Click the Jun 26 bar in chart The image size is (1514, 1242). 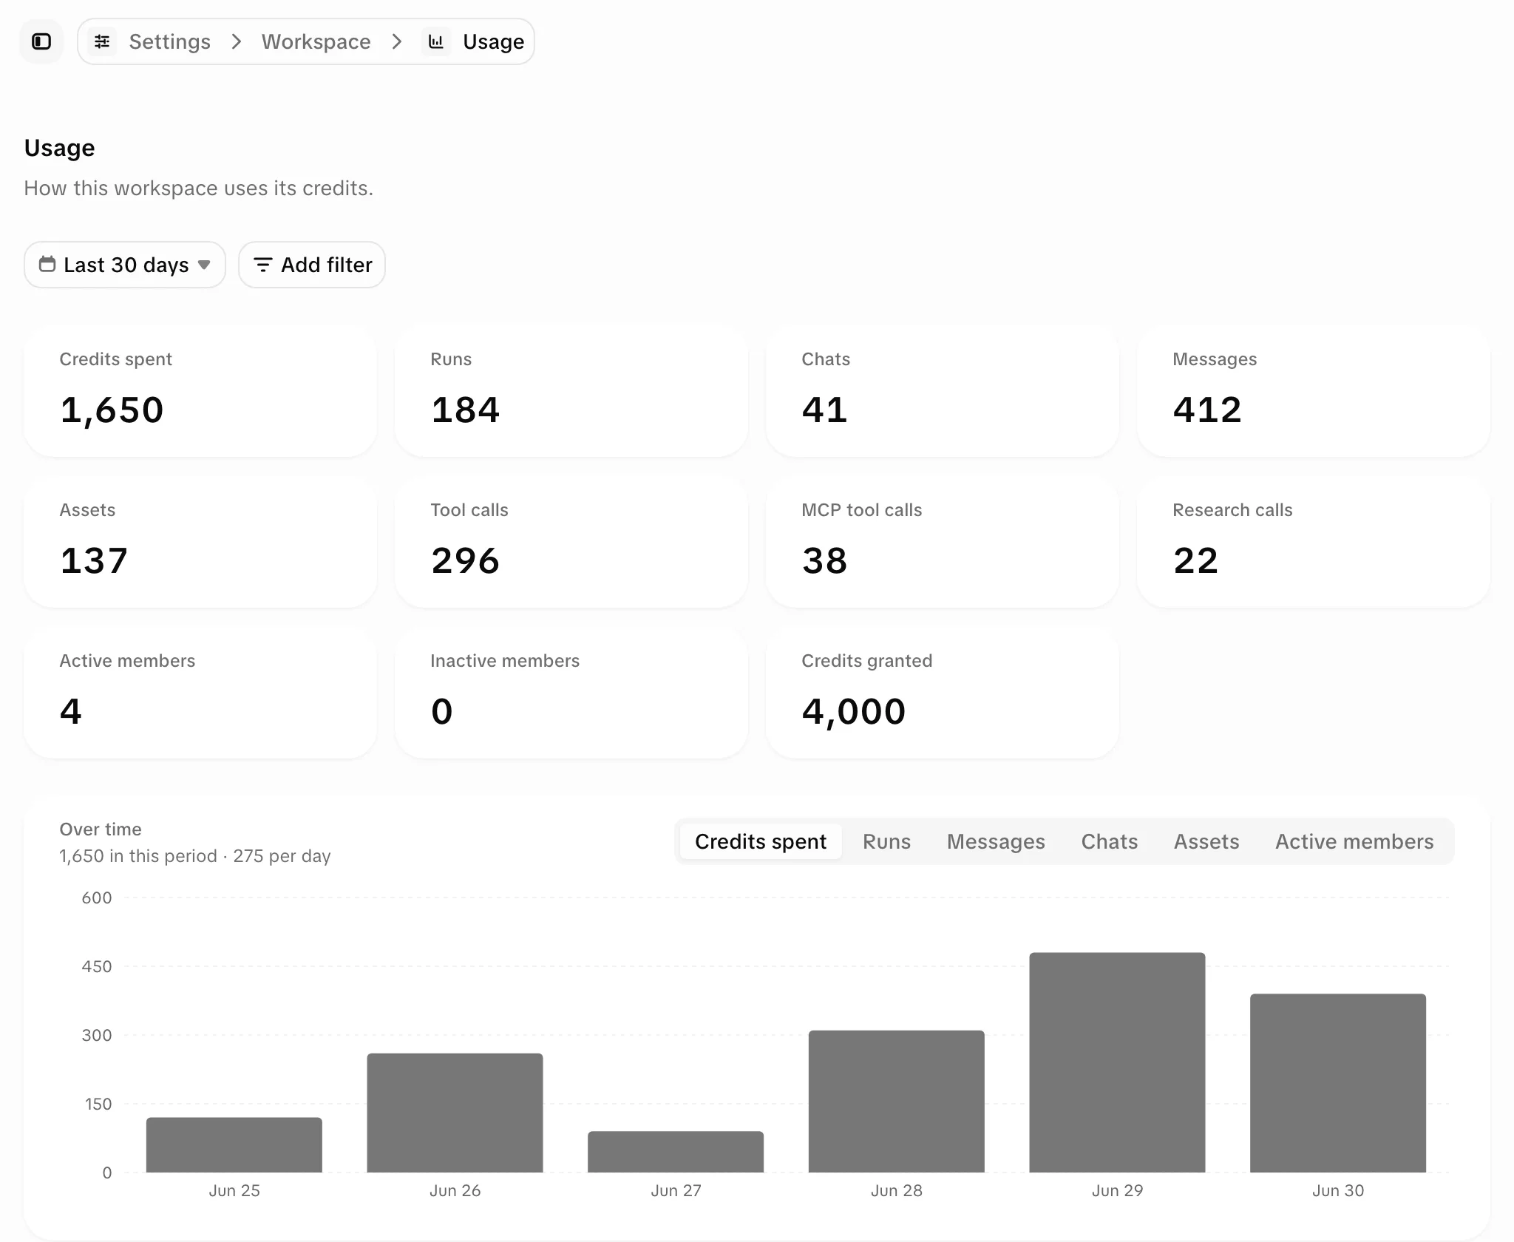455,1113
